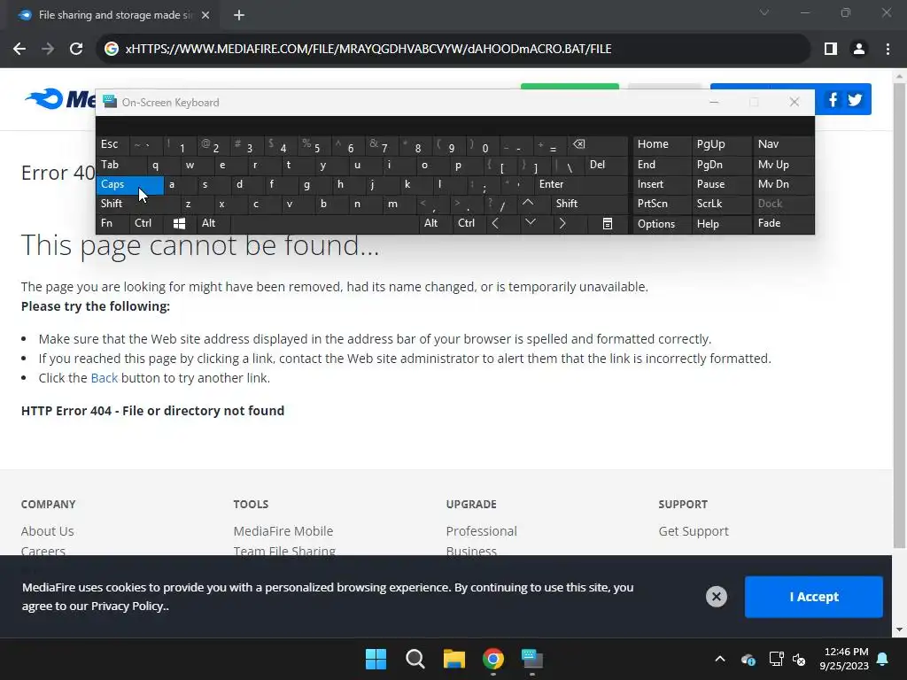
Task: Expand hidden system tray icons
Action: (x=720, y=659)
